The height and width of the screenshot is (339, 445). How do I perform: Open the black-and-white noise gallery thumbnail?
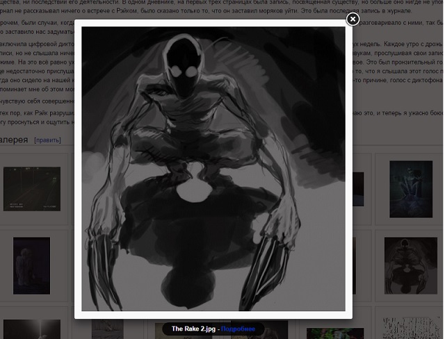(x=411, y=328)
